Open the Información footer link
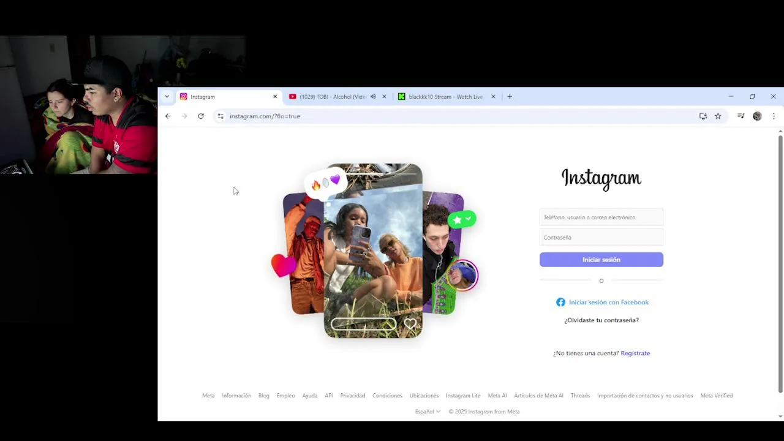The image size is (784, 441). tap(236, 396)
